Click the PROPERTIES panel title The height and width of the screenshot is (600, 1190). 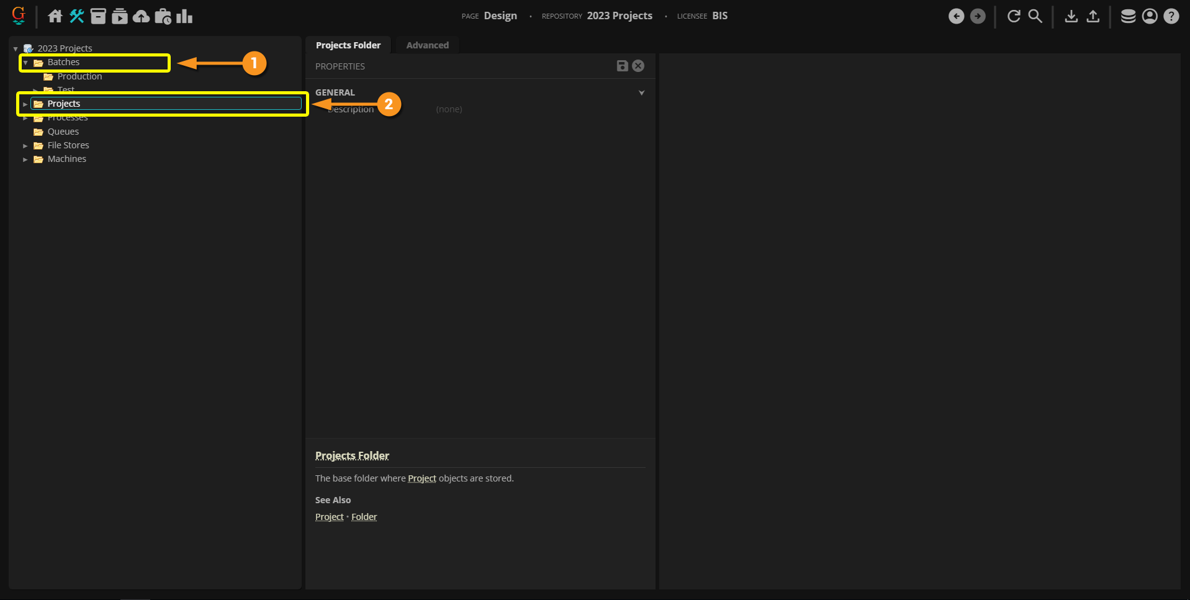[340, 66]
